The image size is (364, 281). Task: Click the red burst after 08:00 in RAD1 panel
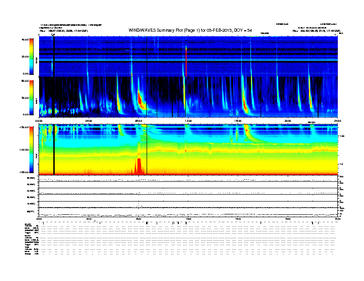click(140, 100)
